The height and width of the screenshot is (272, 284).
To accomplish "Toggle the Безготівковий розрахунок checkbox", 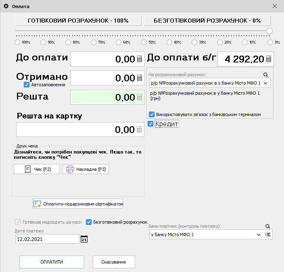I will (89, 222).
